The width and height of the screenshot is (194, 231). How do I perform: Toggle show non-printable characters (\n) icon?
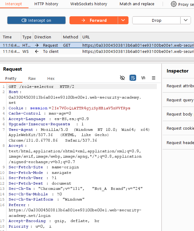click(143, 78)
